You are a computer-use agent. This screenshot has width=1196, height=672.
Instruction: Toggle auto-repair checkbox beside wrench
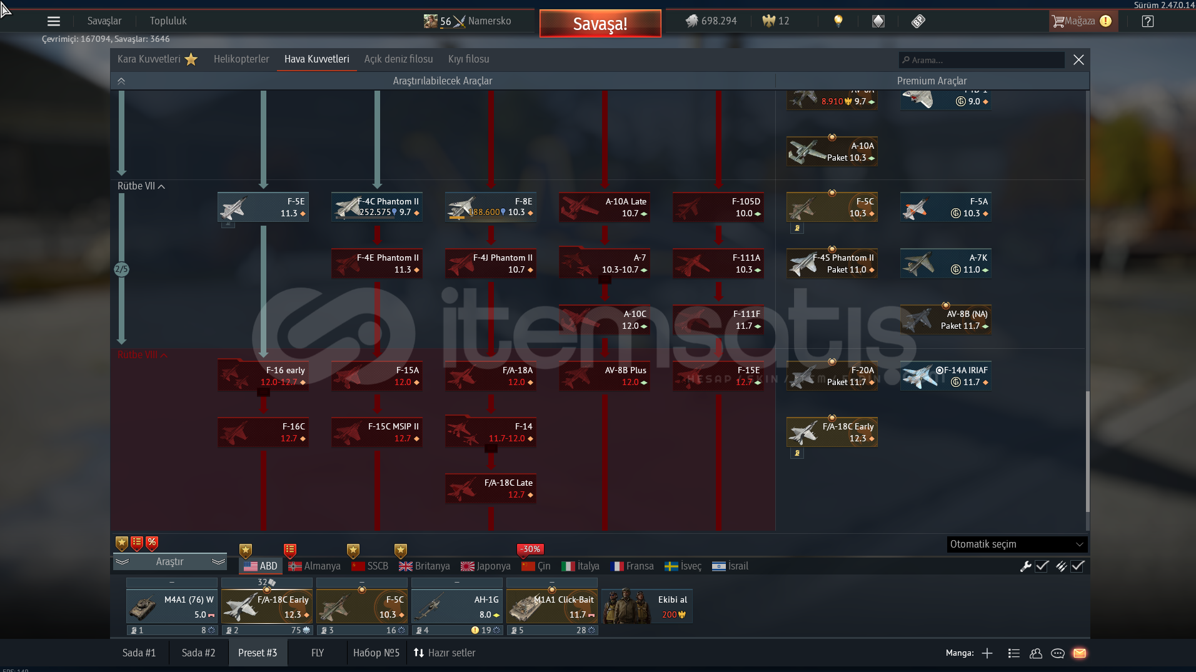1042,566
